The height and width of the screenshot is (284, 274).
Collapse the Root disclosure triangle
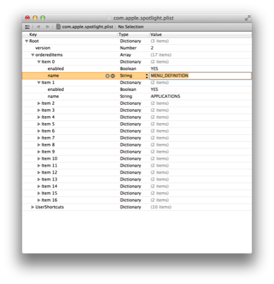tap(26, 41)
